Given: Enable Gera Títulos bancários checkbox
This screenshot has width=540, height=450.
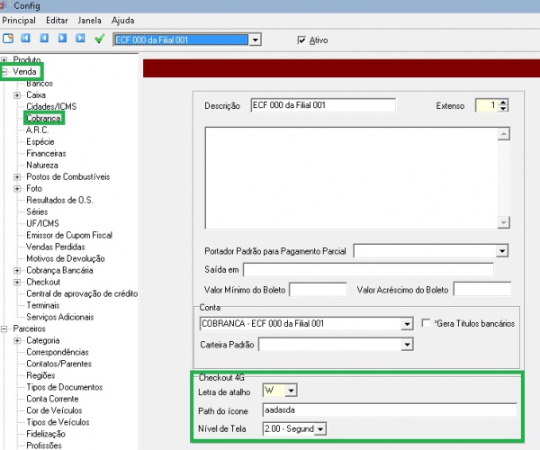Looking at the screenshot, I should (427, 323).
